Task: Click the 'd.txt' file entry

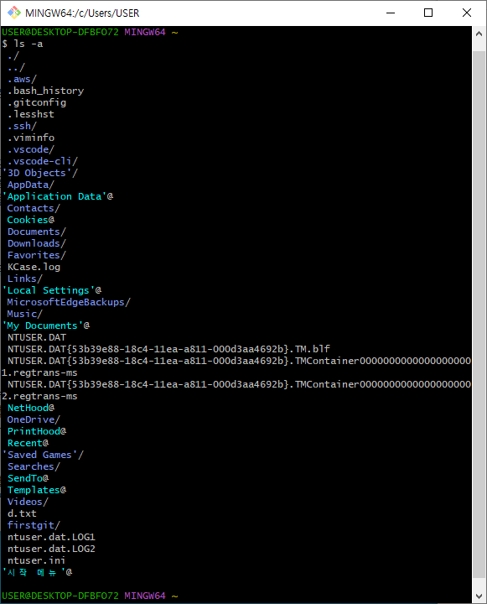Action: pos(22,514)
